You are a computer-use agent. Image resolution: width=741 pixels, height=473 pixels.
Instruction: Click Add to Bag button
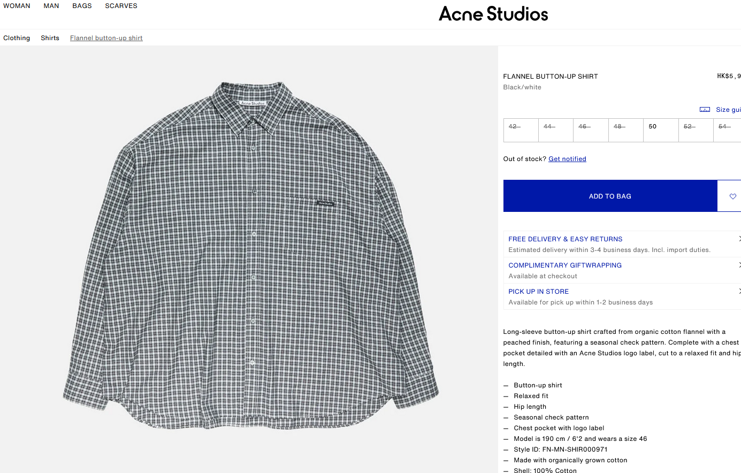coord(610,196)
